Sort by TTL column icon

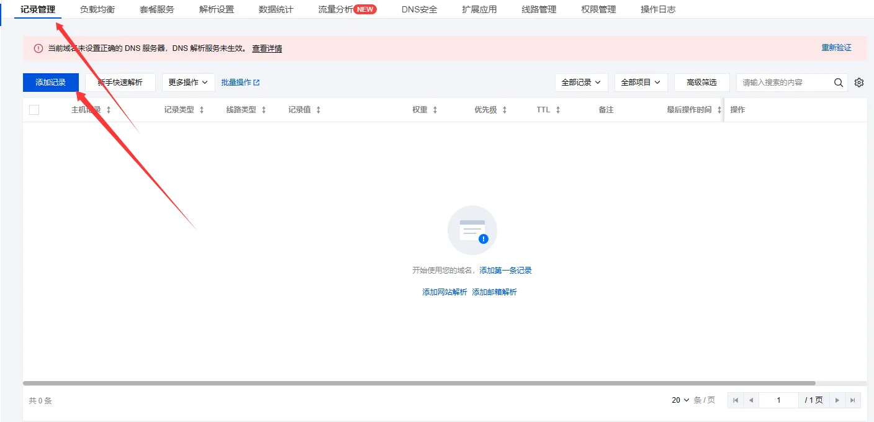(558, 110)
